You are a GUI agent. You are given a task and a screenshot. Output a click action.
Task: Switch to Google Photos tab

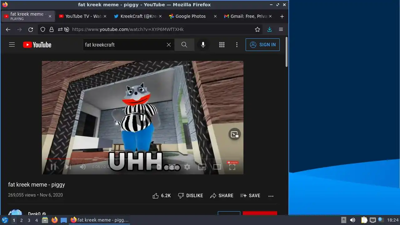192,16
